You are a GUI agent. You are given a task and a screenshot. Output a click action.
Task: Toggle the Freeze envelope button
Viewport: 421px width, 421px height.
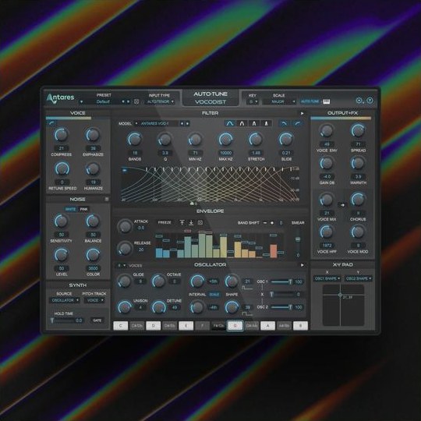165,222
